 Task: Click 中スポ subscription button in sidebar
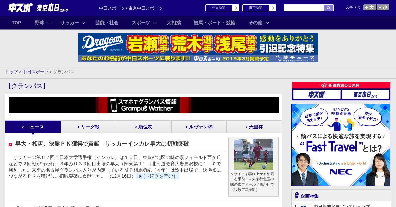tap(317, 95)
